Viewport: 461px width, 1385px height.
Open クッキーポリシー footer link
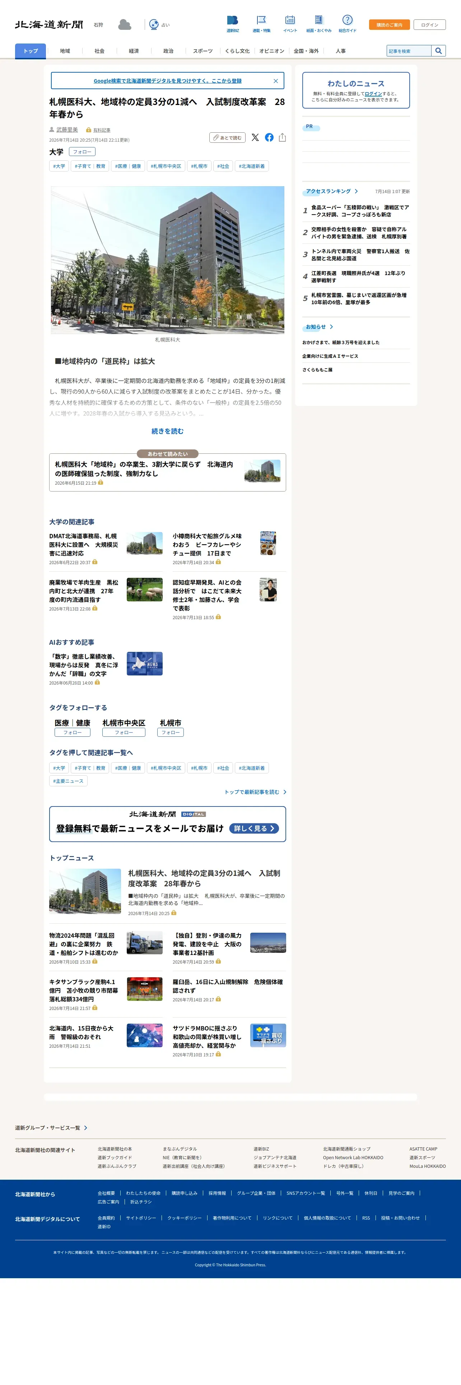click(x=185, y=1218)
